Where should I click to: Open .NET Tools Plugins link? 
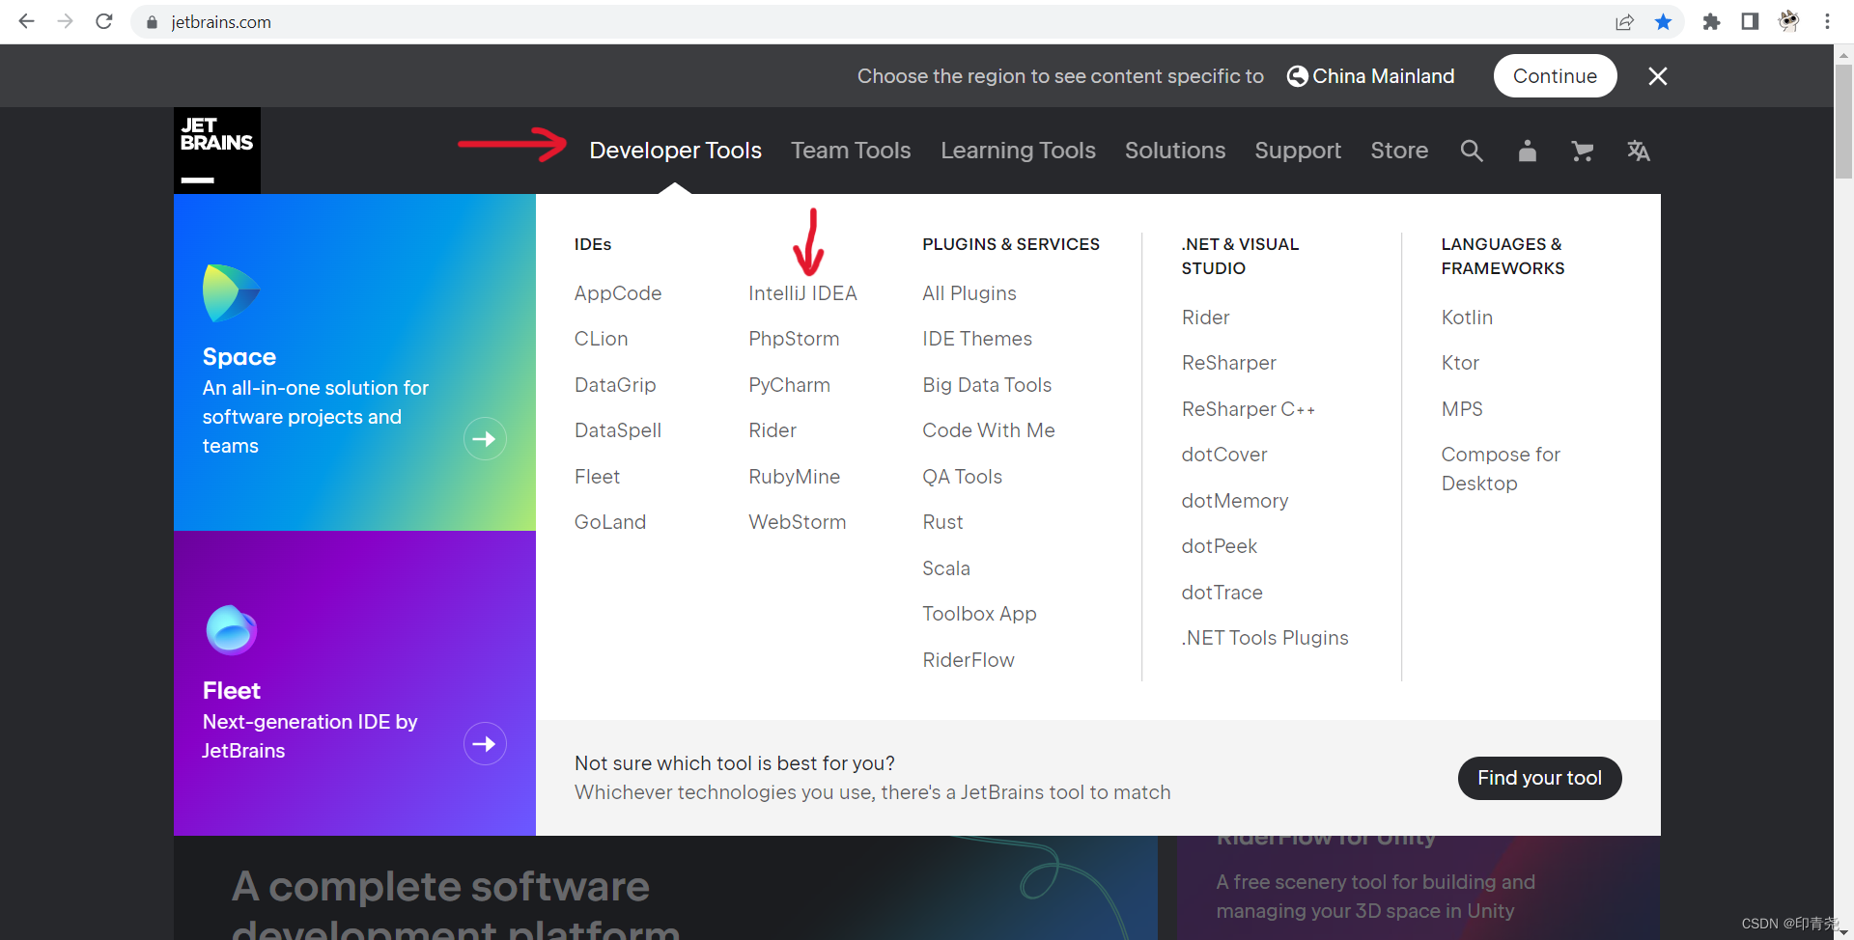pos(1265,638)
